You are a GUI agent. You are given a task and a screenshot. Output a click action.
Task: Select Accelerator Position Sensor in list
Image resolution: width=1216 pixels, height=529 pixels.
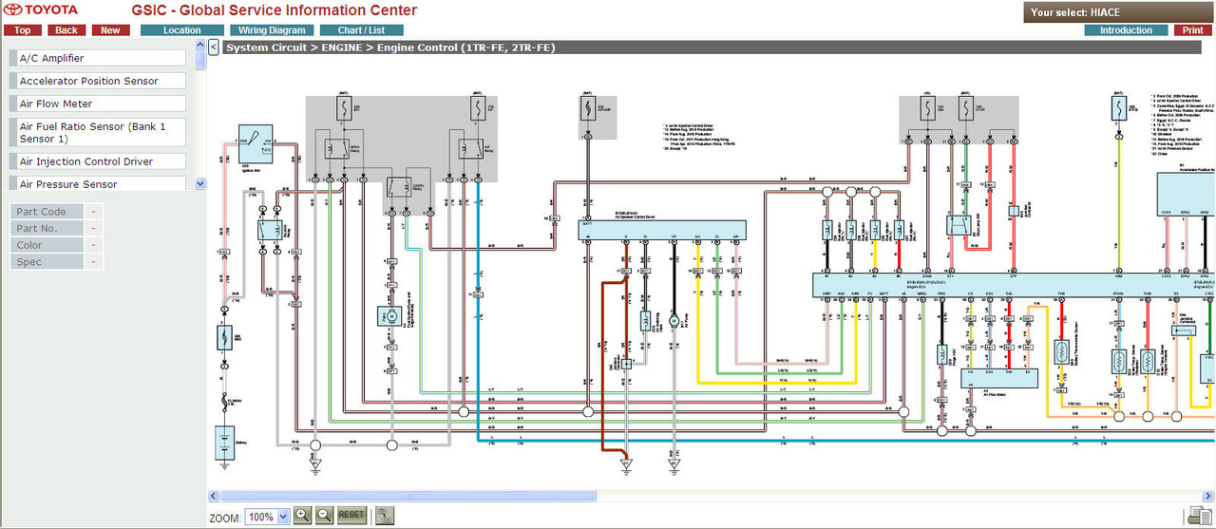click(x=98, y=81)
